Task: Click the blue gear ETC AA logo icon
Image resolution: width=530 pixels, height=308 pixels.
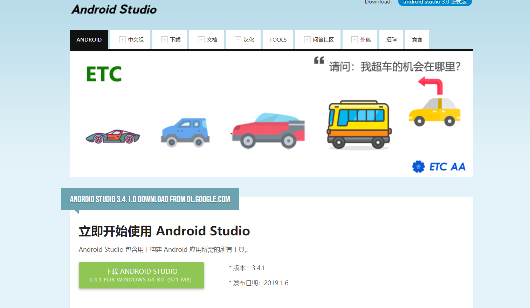Action: 418,167
